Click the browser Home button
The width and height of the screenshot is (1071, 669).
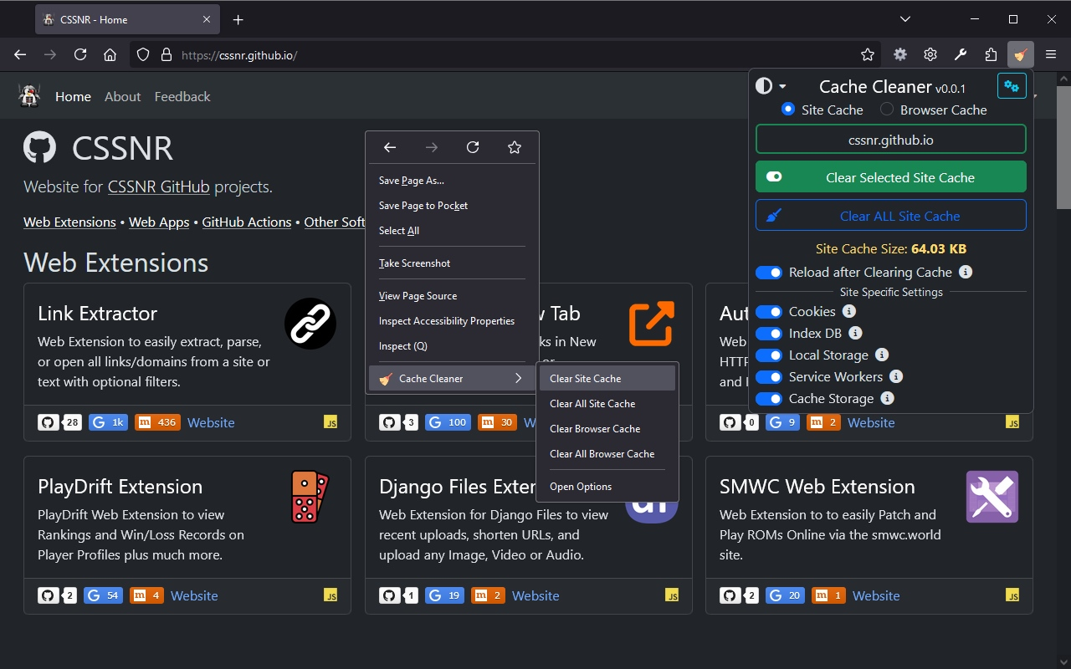[x=110, y=54]
